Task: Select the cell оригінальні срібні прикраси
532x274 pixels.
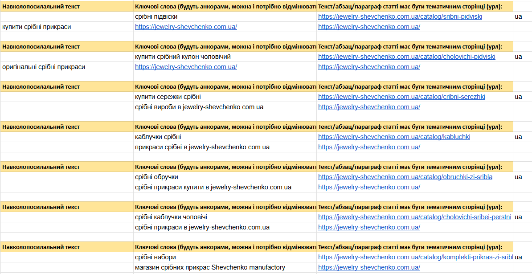Action: point(67,67)
